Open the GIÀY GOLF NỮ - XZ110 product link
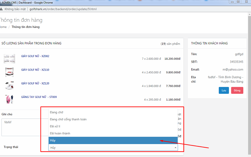Image resolution: width=251 pixels, height=157 pixels. point(35,70)
